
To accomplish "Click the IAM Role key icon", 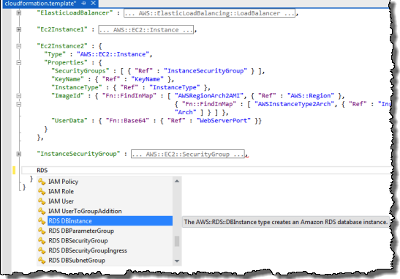I will [x=42, y=191].
